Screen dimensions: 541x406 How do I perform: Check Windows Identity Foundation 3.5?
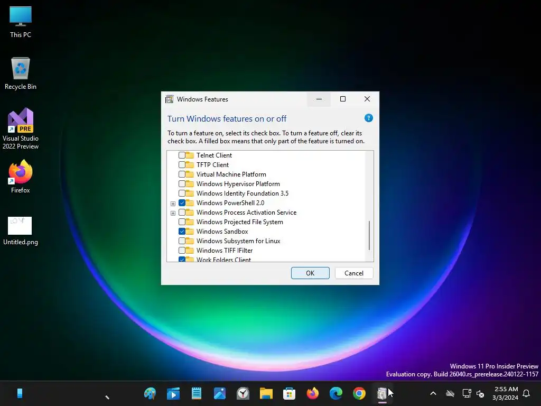(x=182, y=193)
